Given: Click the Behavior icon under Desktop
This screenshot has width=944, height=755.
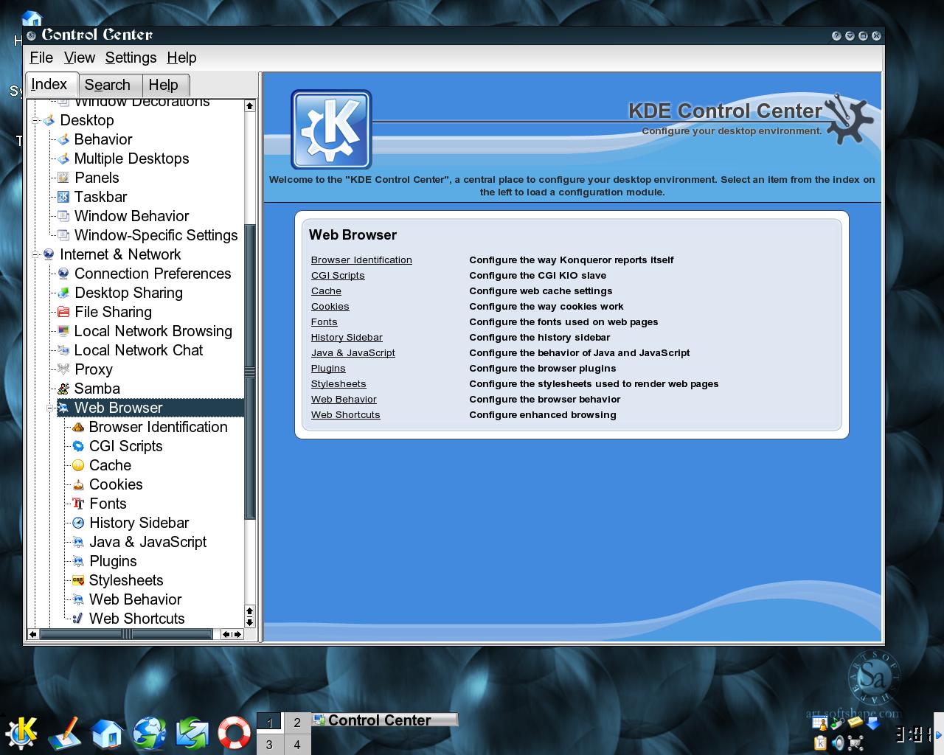Looking at the screenshot, I should tap(63, 139).
